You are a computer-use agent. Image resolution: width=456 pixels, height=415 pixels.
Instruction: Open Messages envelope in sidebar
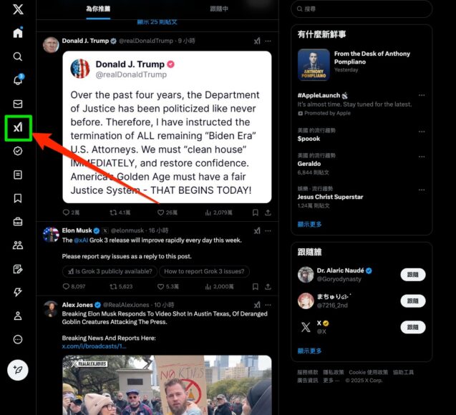pyautogui.click(x=18, y=104)
